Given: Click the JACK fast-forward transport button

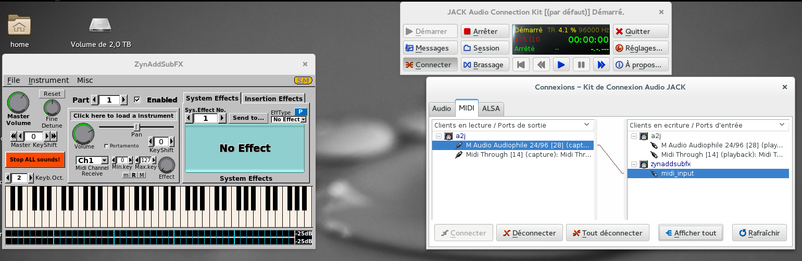Looking at the screenshot, I should pyautogui.click(x=601, y=65).
